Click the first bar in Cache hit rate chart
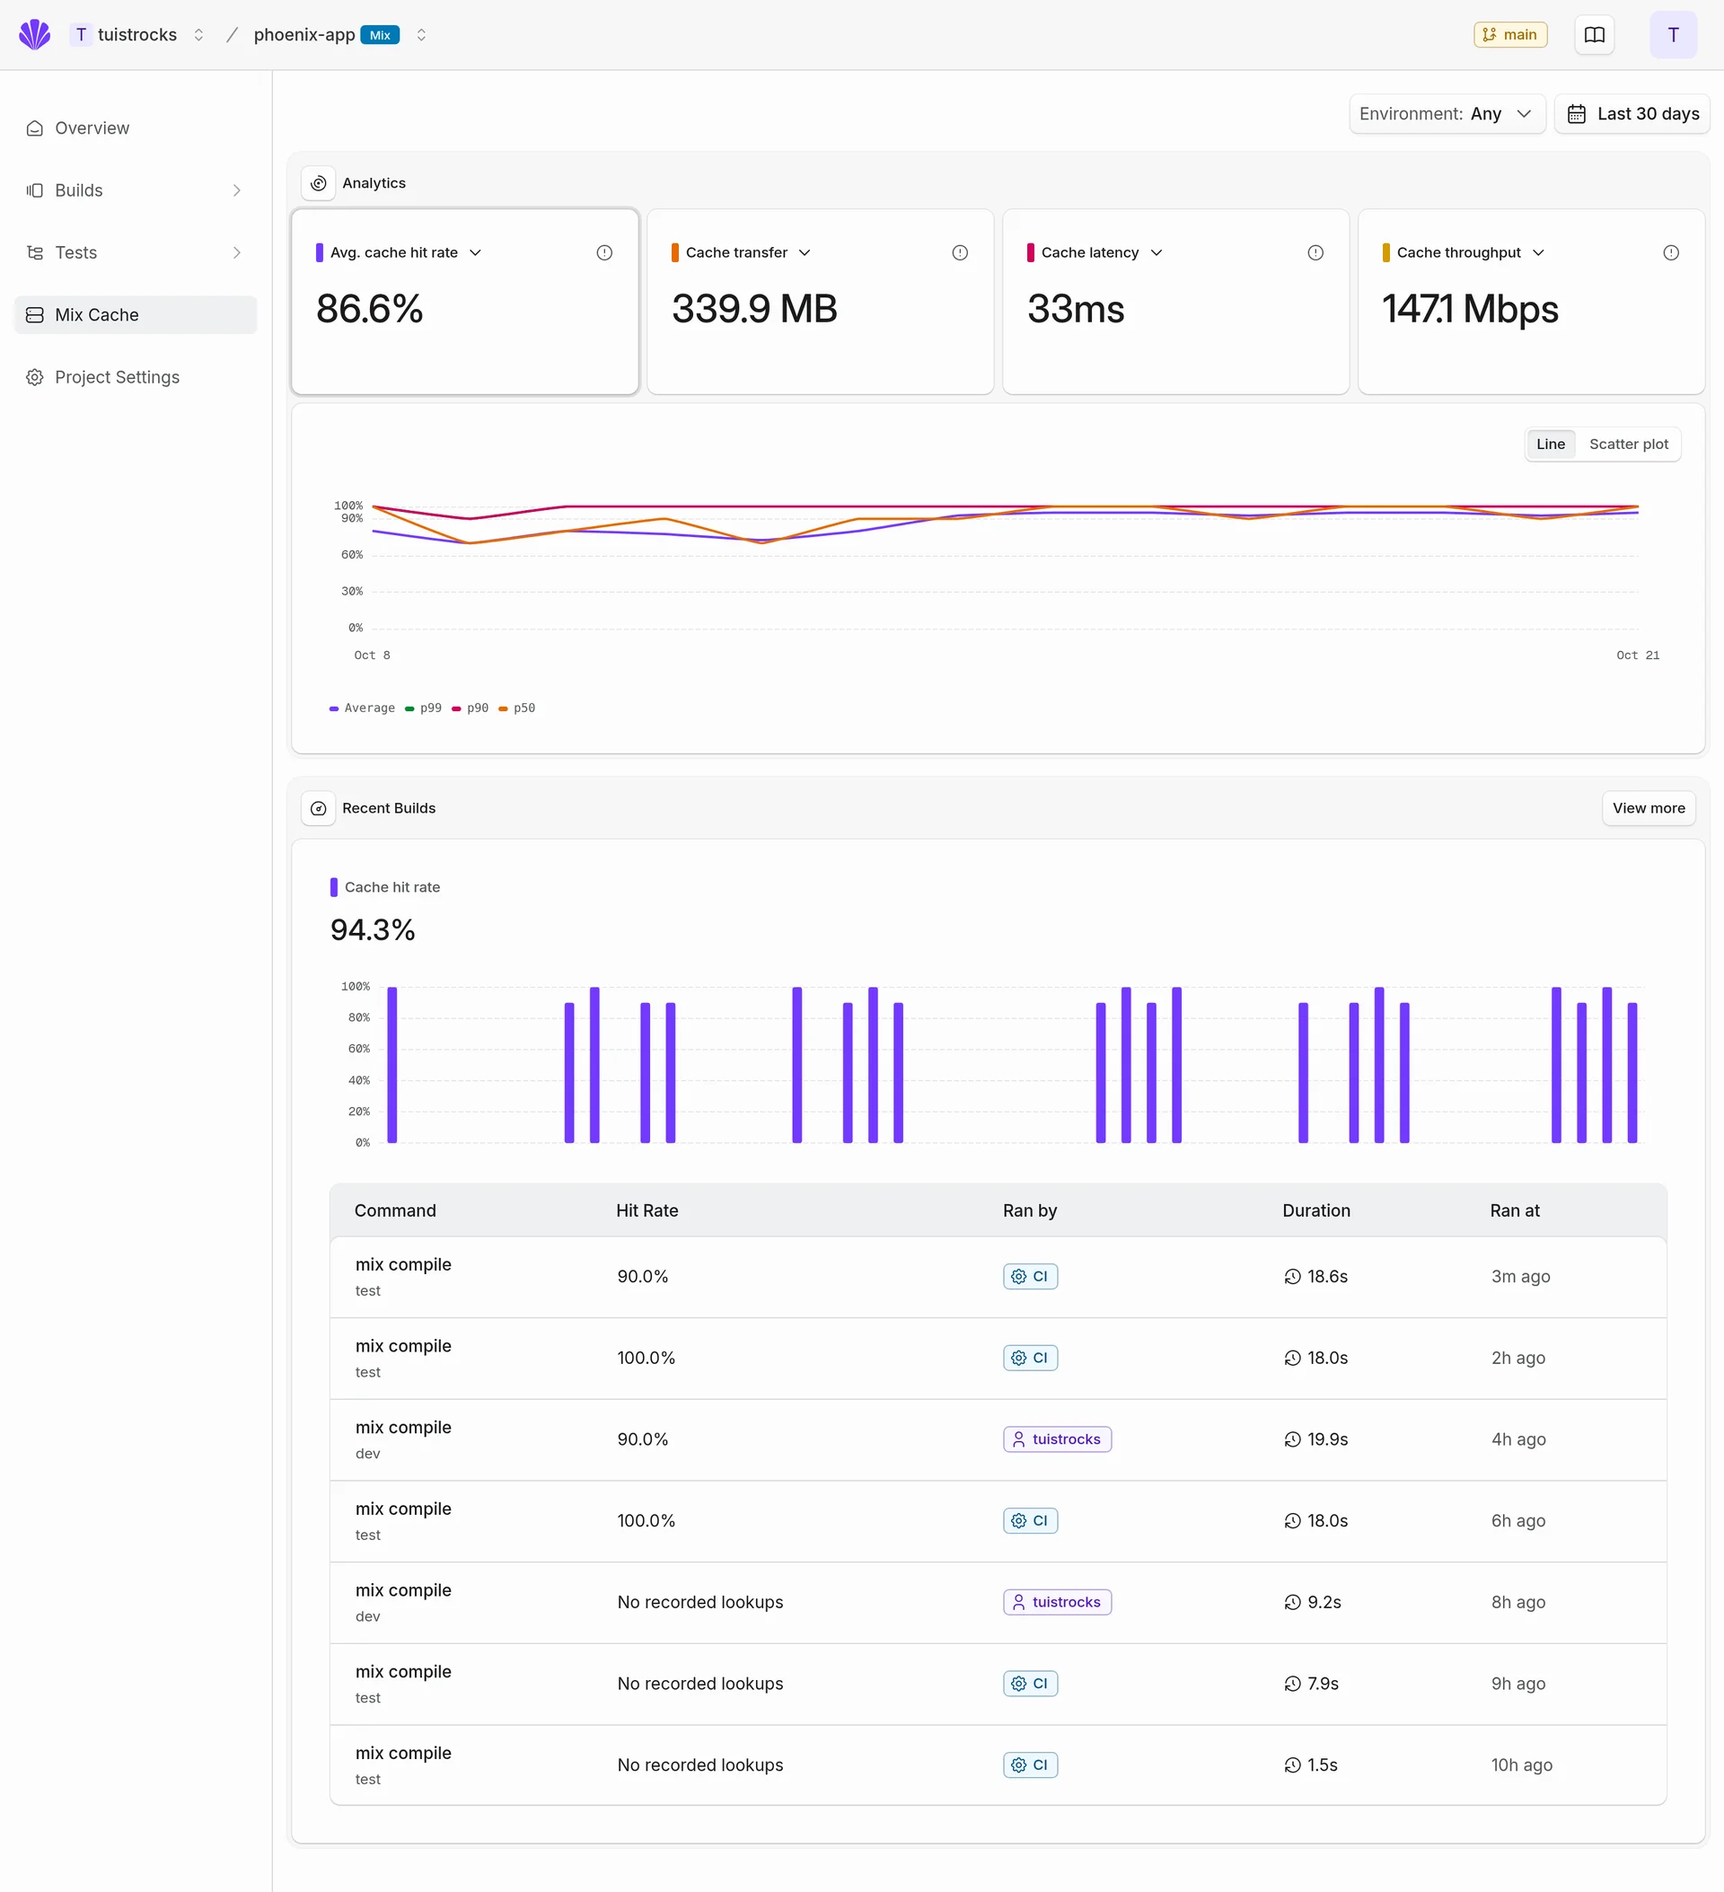This screenshot has height=1892, width=1724. [x=392, y=1064]
